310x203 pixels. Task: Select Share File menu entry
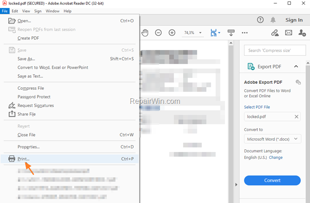pos(70,114)
